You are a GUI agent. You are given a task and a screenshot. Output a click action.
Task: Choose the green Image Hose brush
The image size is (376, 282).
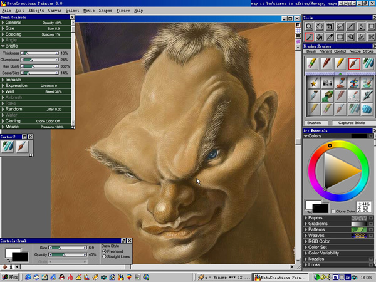pyautogui.click(x=327, y=96)
